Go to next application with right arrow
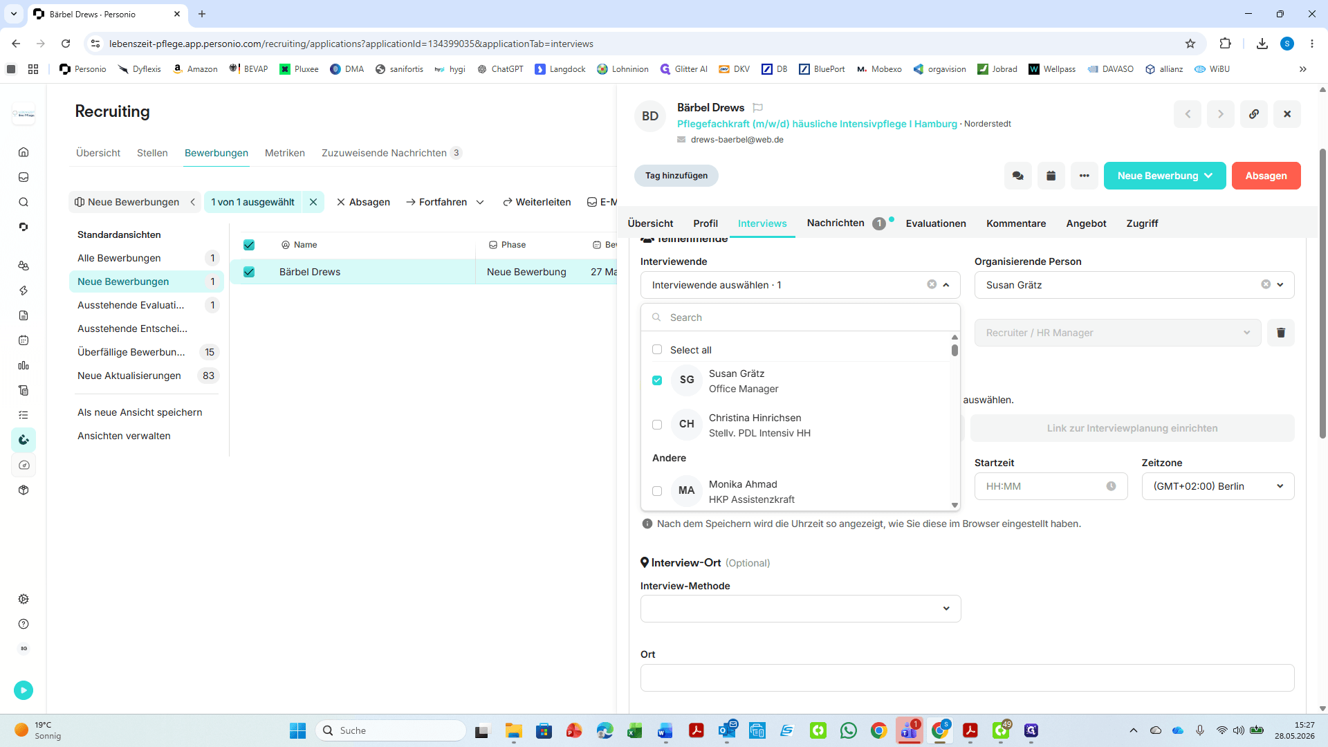Viewport: 1328px width, 747px height. pos(1221,114)
